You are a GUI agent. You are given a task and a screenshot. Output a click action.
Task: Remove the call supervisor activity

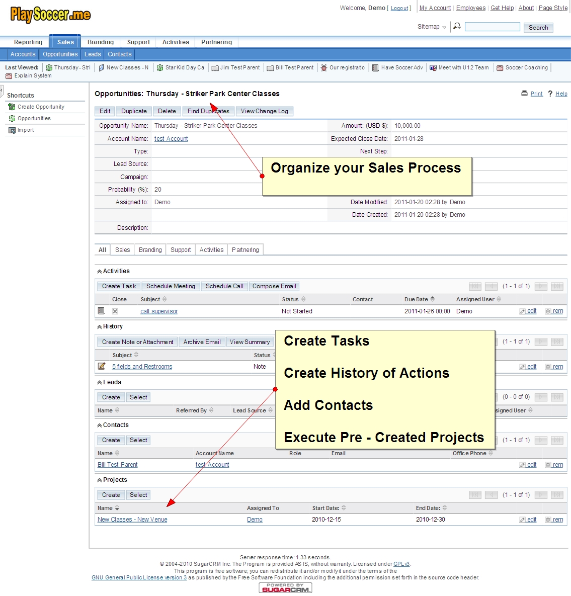click(554, 311)
